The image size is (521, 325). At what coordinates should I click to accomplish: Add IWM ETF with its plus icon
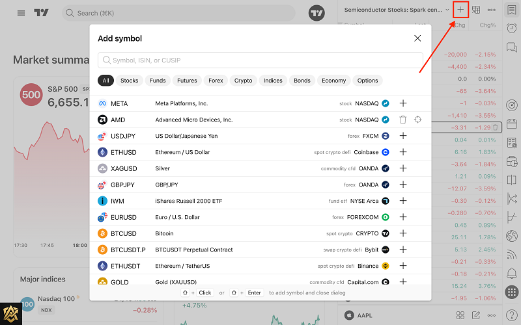[403, 201]
